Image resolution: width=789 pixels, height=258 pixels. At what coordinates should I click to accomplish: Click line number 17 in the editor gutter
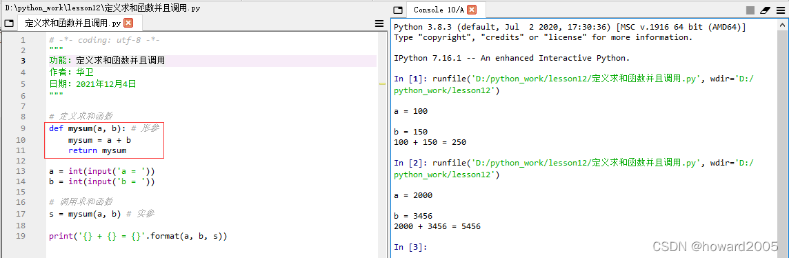(21, 214)
